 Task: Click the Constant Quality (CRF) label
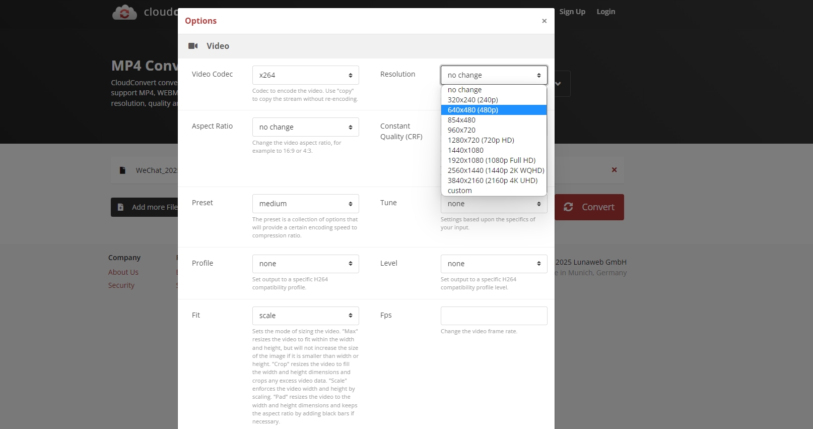pos(401,131)
